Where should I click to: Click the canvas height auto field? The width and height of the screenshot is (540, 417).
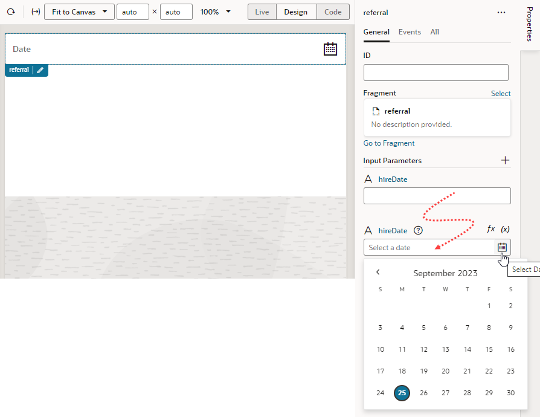tap(176, 11)
